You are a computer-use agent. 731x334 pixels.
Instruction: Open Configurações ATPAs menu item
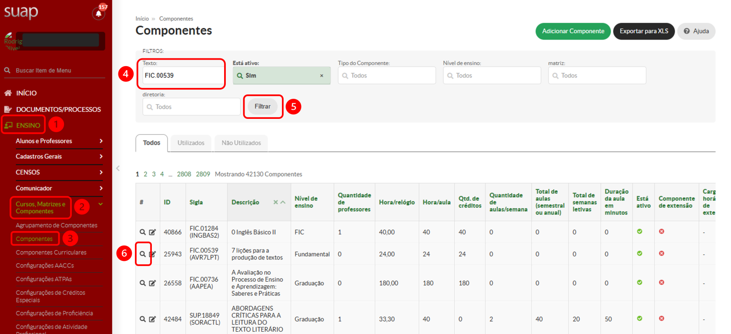[x=44, y=279]
